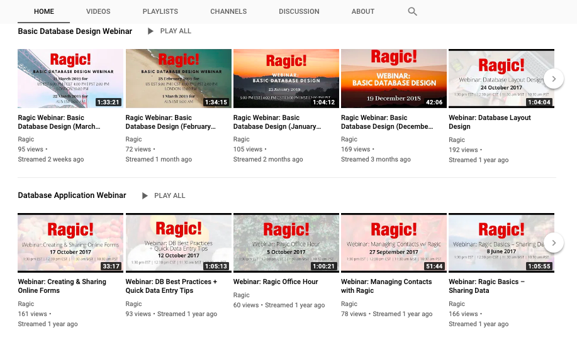
Task: Click Ragic channel name under Sharing Data webinar
Action: (457, 304)
